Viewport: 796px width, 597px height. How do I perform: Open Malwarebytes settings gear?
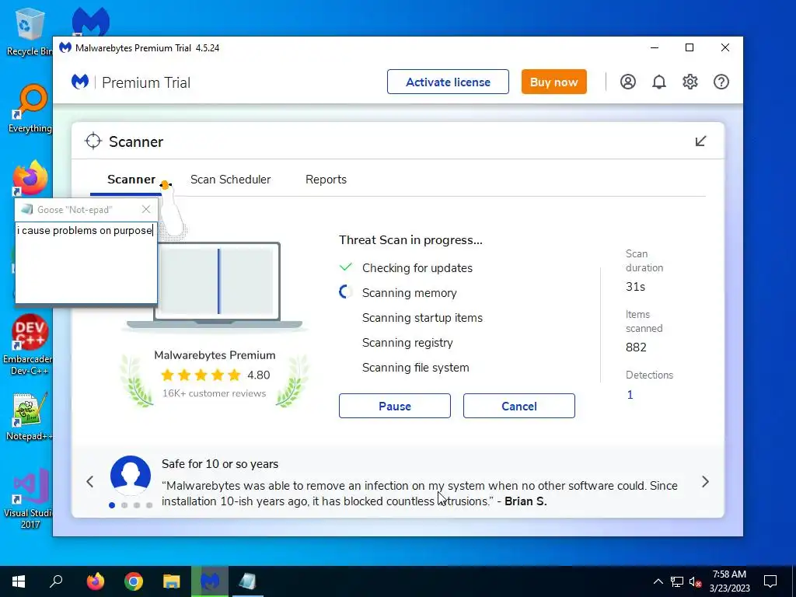coord(690,82)
